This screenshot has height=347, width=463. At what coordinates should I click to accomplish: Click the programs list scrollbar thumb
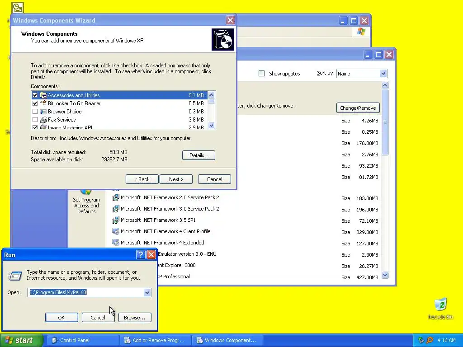pos(385,122)
